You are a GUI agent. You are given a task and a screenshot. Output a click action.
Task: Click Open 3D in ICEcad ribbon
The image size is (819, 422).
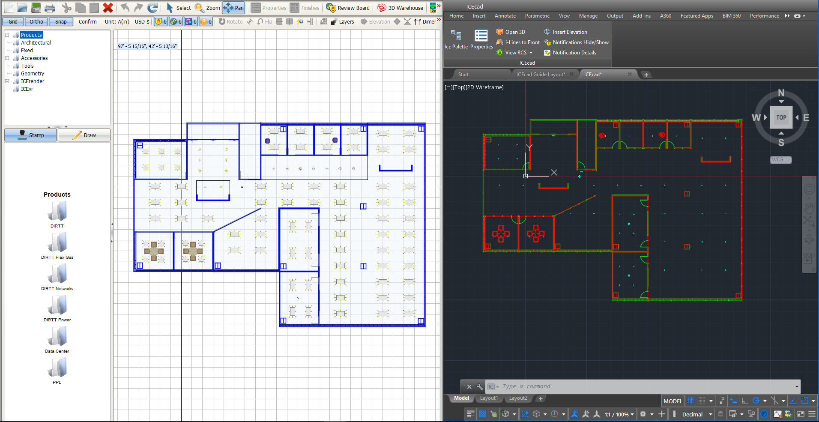pyautogui.click(x=511, y=32)
